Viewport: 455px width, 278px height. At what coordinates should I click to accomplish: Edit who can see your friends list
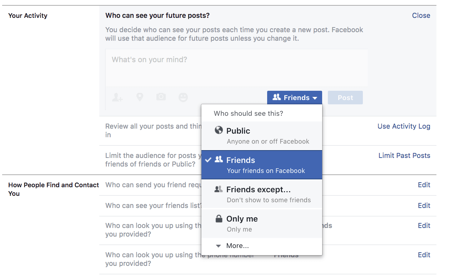pyautogui.click(x=424, y=205)
